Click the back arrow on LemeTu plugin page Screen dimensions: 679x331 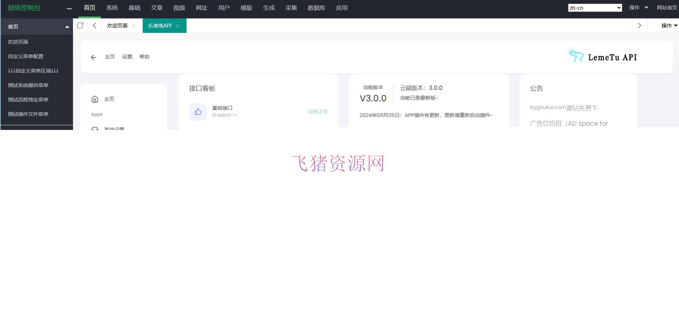94,57
